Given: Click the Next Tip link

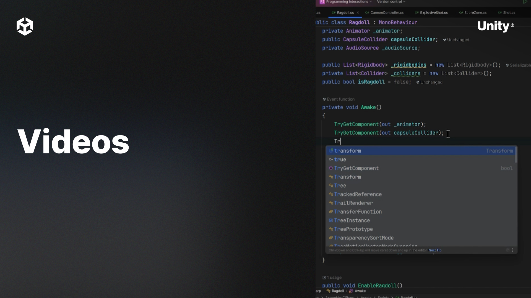Looking at the screenshot, I should point(435,250).
